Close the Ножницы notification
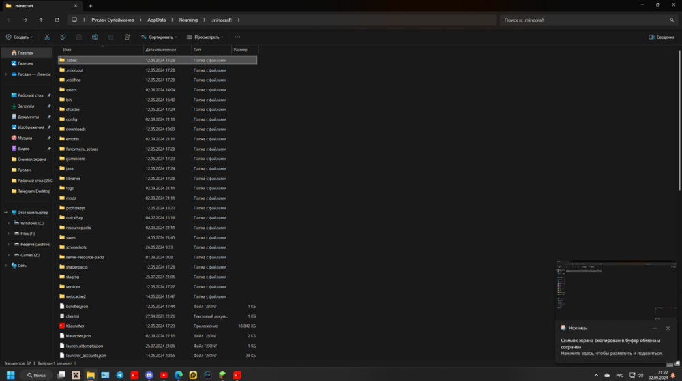Screen dimensions: 682x381 tap(668, 329)
